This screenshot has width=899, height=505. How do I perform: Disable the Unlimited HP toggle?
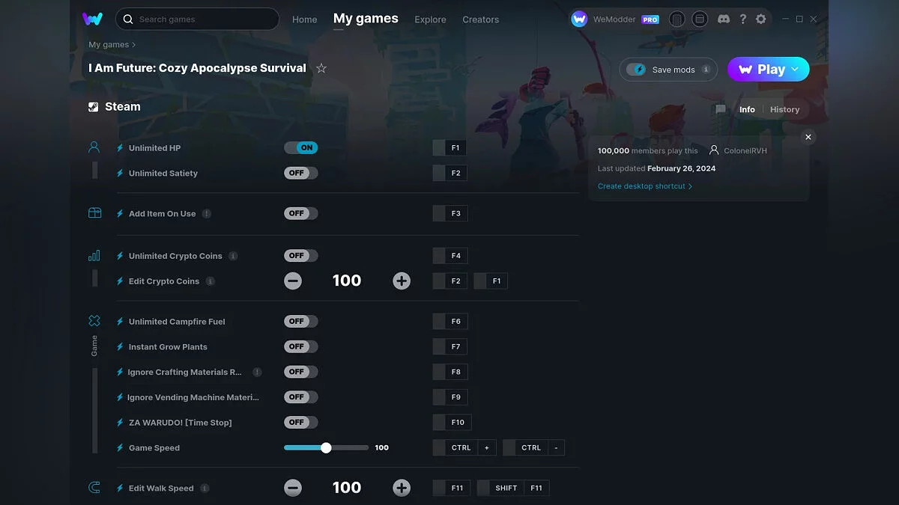301,148
